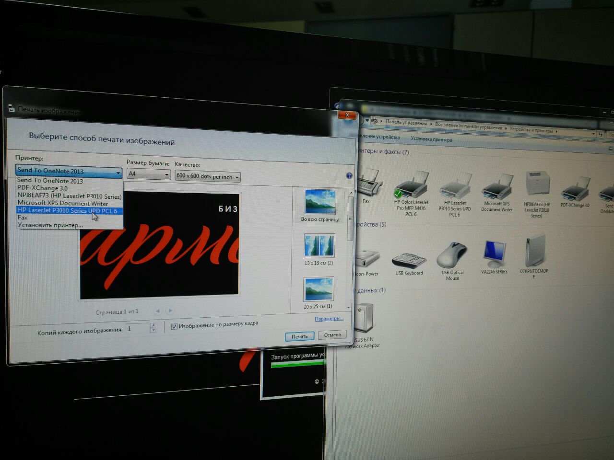Select the USB Keyboard device icon

[409, 263]
